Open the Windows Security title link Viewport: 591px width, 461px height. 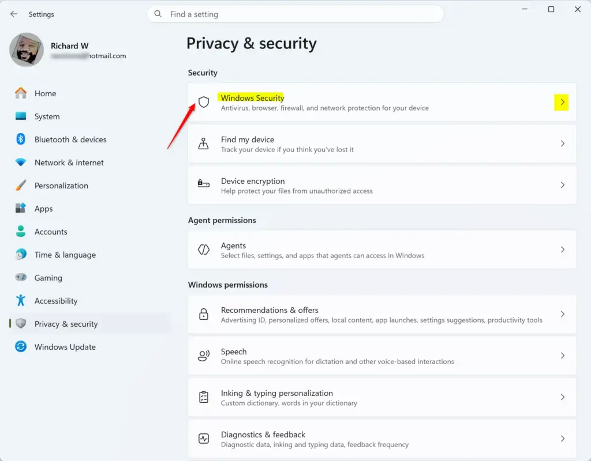[252, 98]
